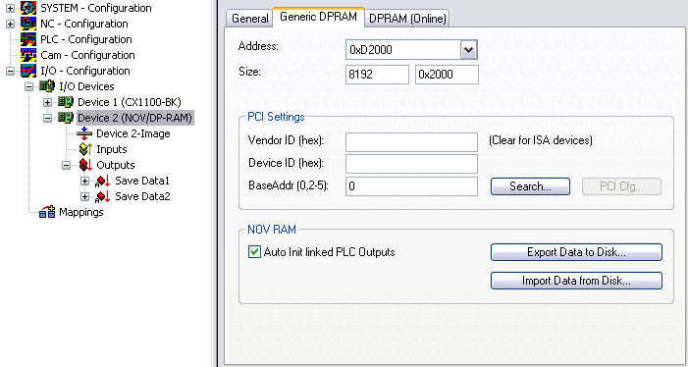Image resolution: width=688 pixels, height=367 pixels.
Task: Select the Outputs label
Action: point(116,165)
